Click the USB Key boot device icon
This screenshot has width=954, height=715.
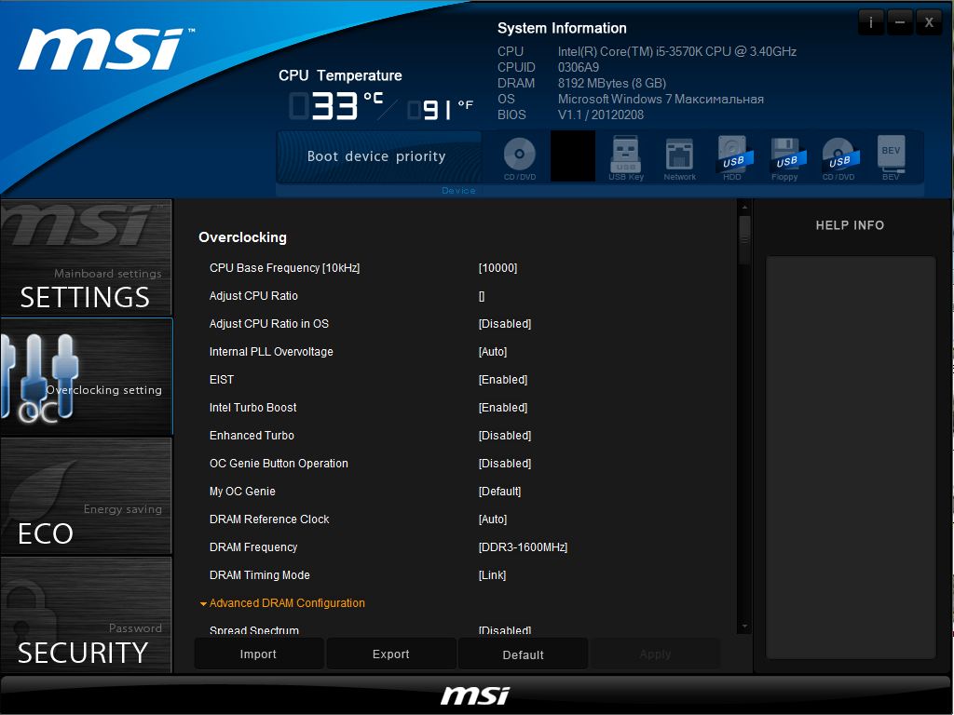(x=626, y=155)
